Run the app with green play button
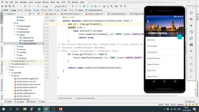 73,6
